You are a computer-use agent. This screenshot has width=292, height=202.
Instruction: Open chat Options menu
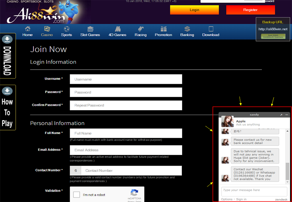pyautogui.click(x=227, y=199)
